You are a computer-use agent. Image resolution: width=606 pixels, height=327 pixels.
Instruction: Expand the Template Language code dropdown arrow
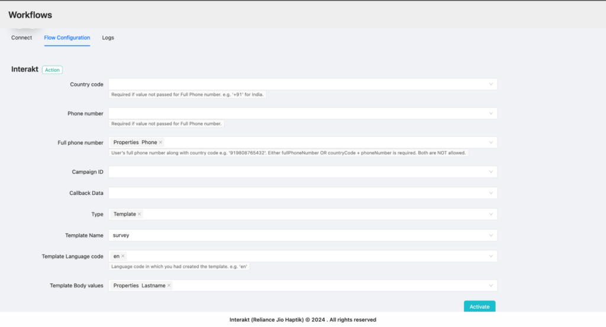491,256
